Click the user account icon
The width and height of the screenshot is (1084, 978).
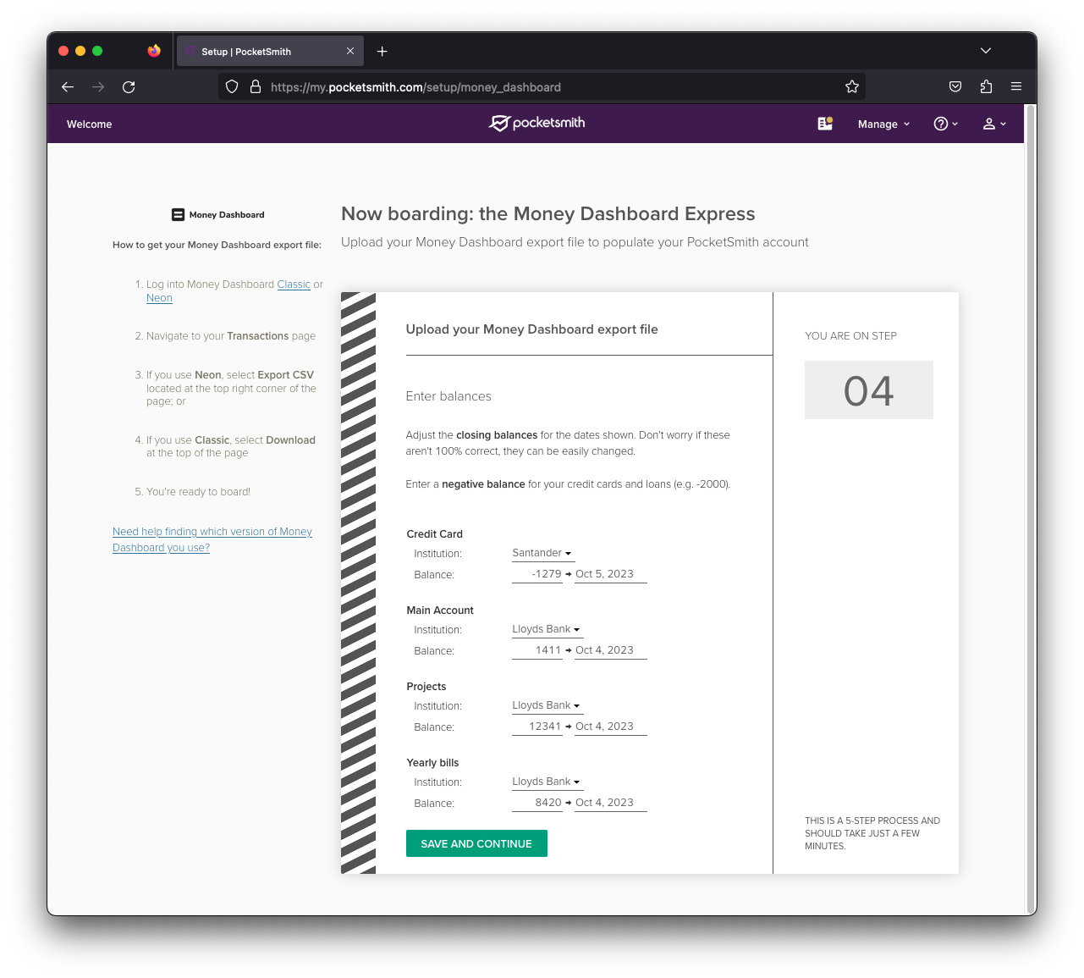pyautogui.click(x=990, y=123)
